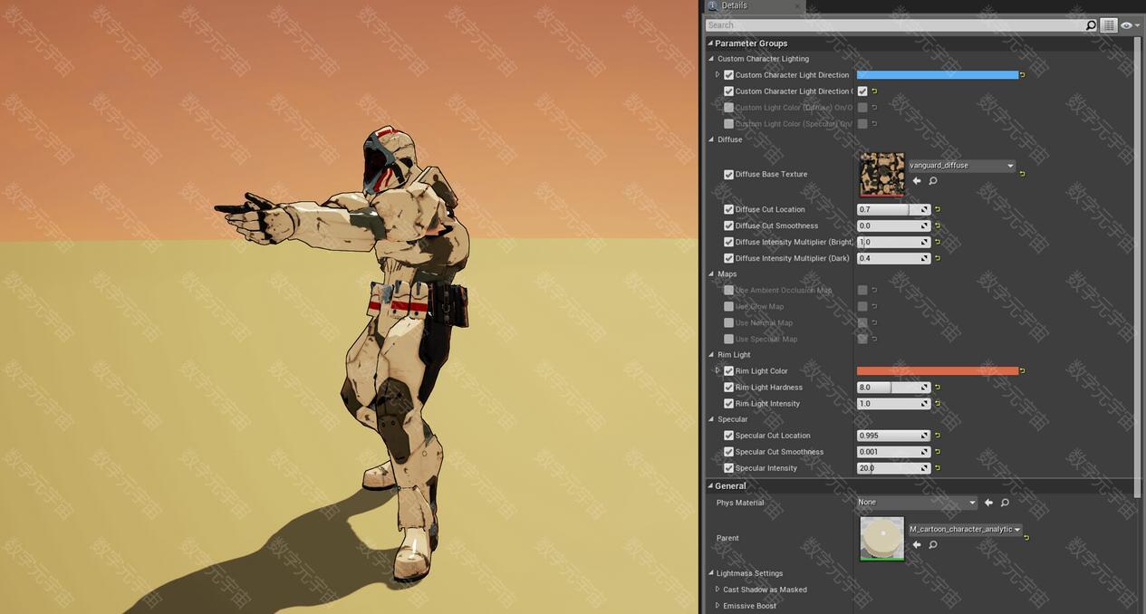The width and height of the screenshot is (1146, 614).
Task: Open the blue Custom Character Light Direction color picker
Action: (938, 75)
